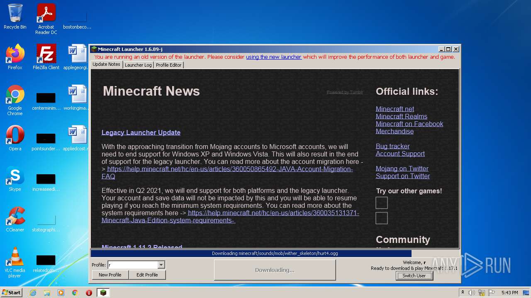
Task: Open Mojang on Twitter link
Action: [402, 168]
